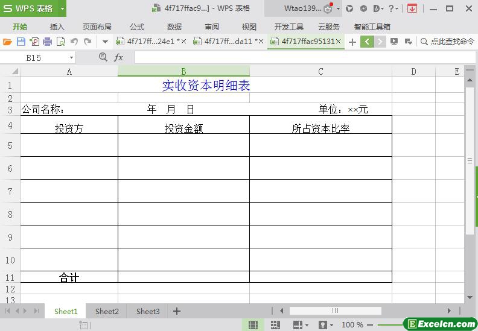This screenshot has width=478, height=331.
Task: Click the zoom magnifier icon beside fx
Action: (x=103, y=57)
